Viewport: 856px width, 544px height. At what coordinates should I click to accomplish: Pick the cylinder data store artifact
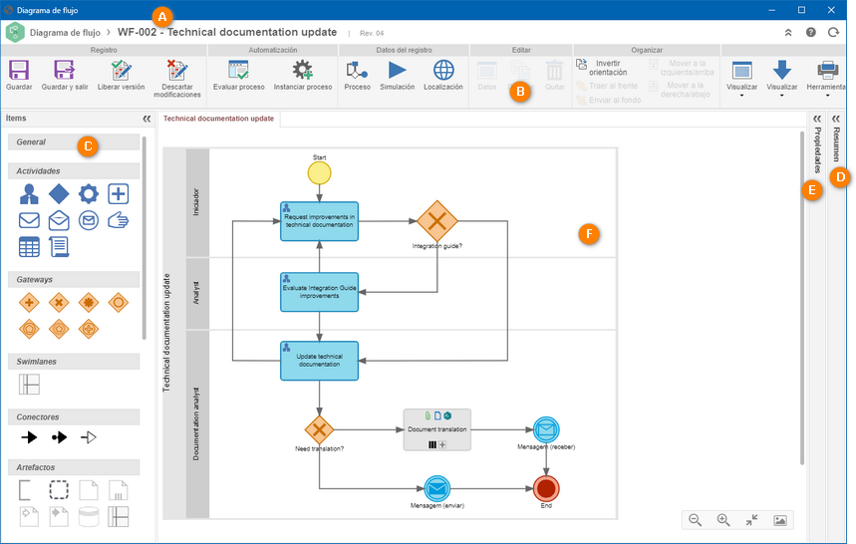(89, 517)
